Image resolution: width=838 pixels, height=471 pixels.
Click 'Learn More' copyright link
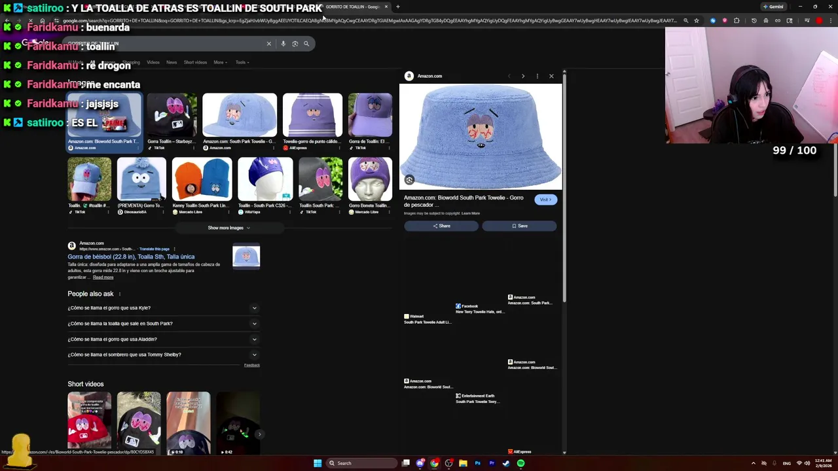471,213
